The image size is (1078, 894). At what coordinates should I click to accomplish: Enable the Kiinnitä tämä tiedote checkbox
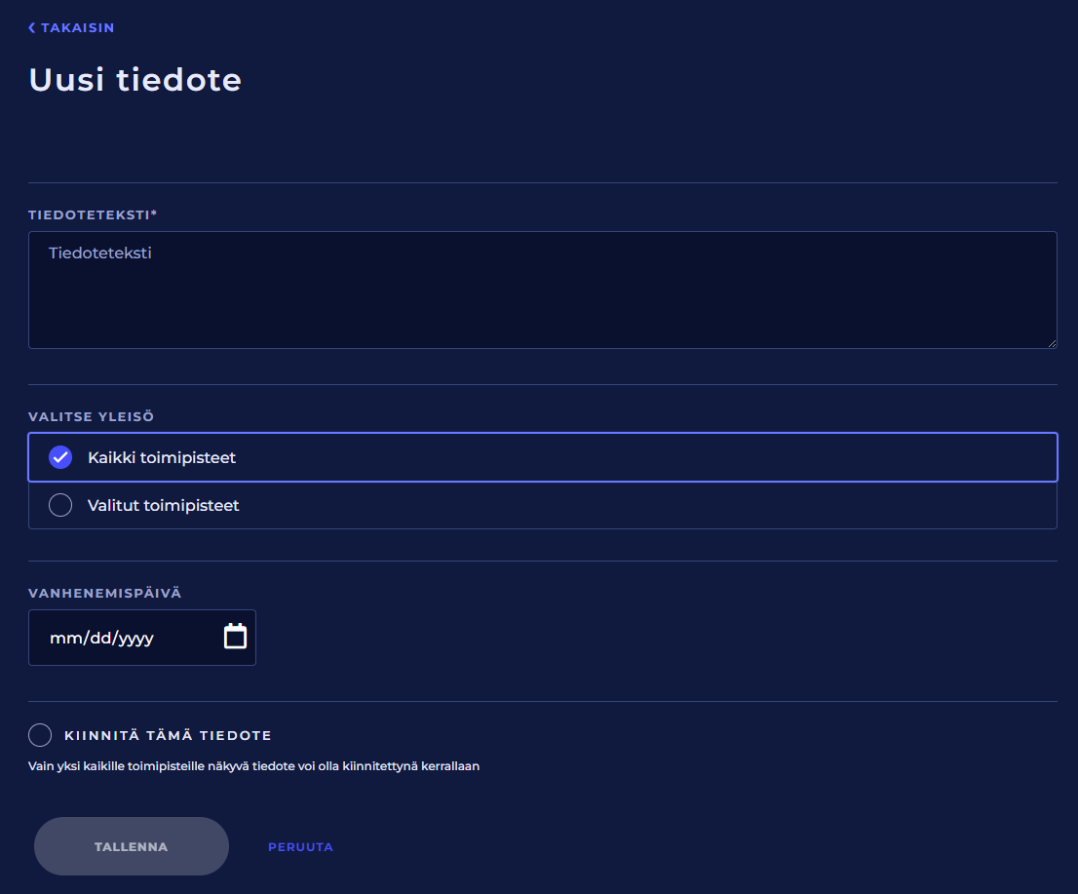click(x=40, y=735)
